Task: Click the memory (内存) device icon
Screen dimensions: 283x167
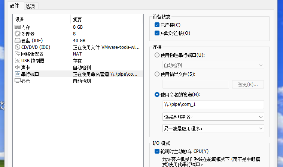Action: [x=18, y=27]
